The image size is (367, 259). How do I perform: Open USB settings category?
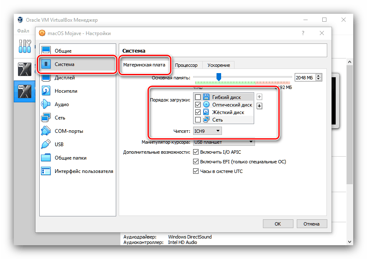coord(77,144)
